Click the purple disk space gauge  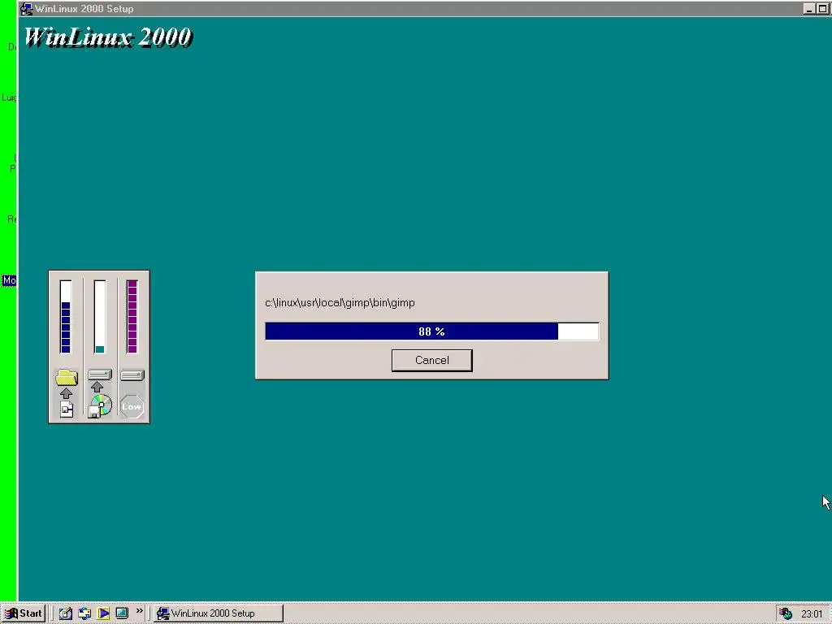coord(132,317)
